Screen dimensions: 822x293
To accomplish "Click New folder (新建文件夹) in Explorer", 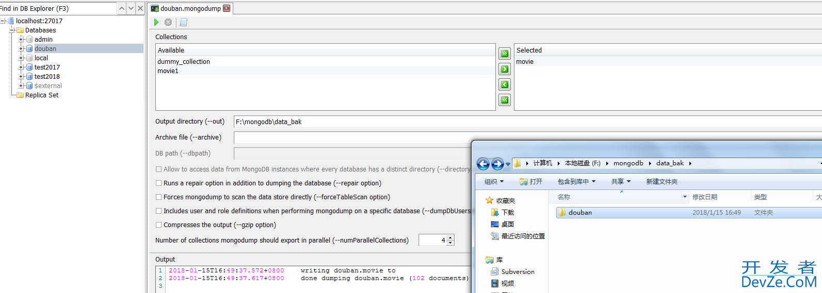I will point(662,181).
